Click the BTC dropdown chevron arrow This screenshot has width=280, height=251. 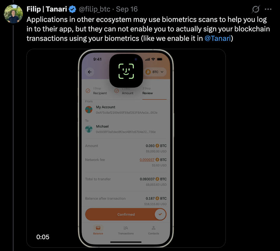(162, 72)
